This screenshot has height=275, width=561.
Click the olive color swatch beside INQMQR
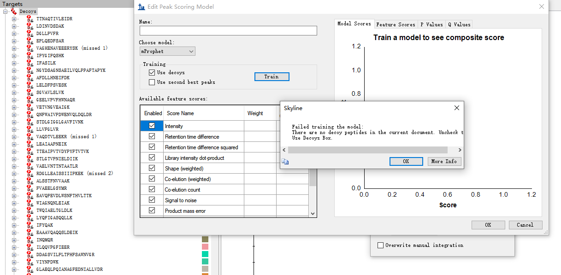click(x=205, y=240)
